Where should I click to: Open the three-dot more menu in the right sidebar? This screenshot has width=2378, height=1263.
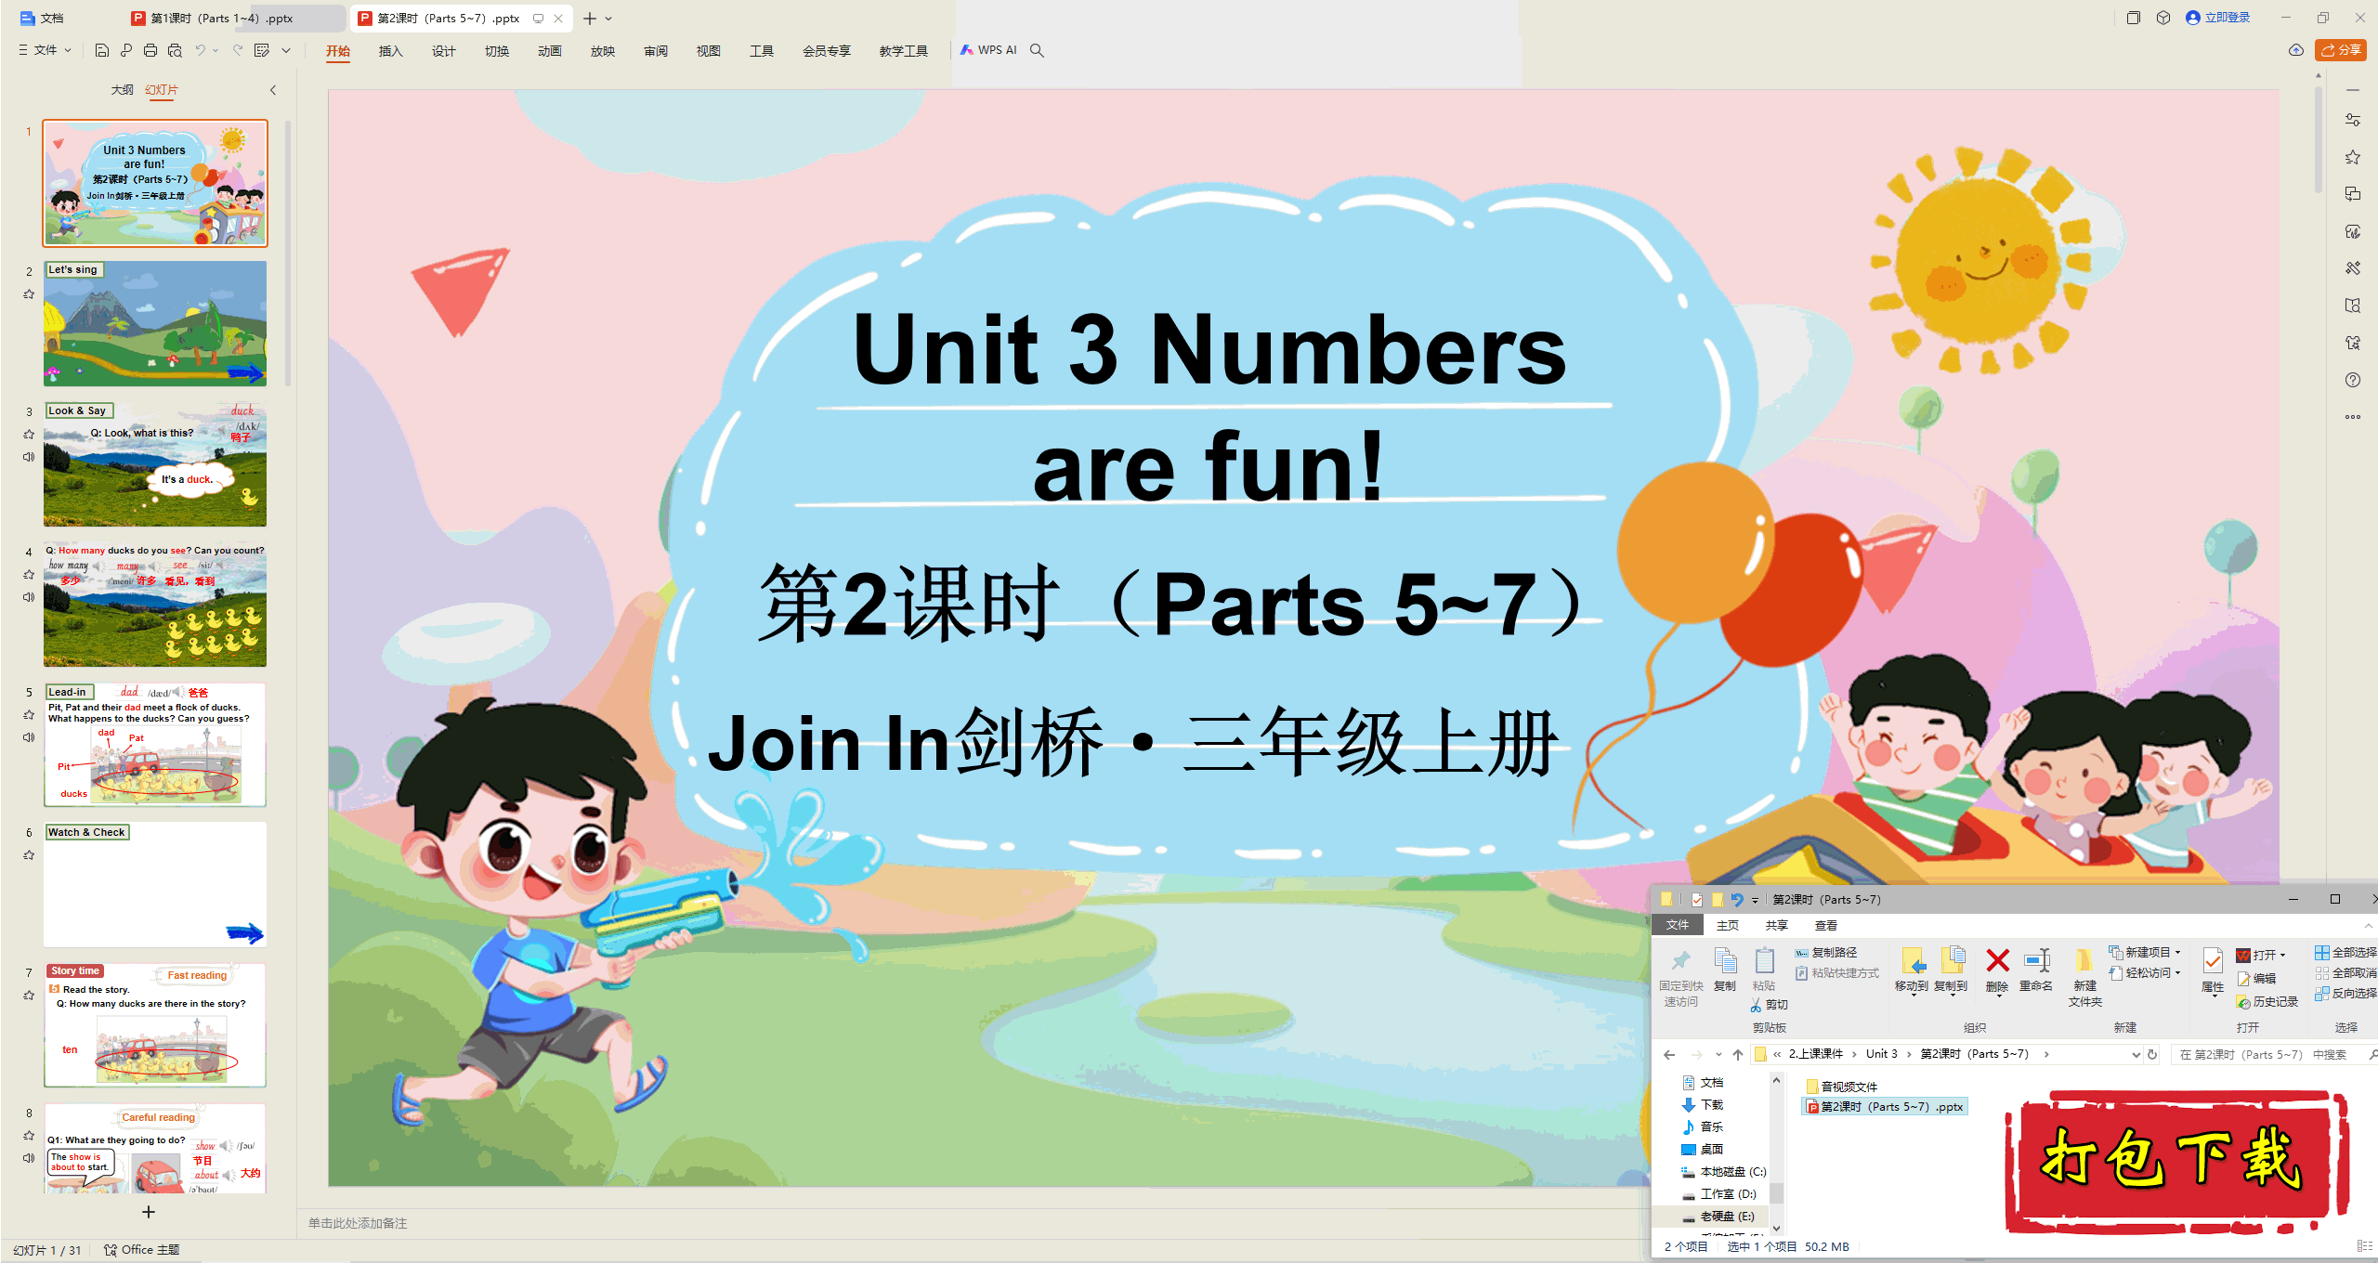tap(2353, 417)
